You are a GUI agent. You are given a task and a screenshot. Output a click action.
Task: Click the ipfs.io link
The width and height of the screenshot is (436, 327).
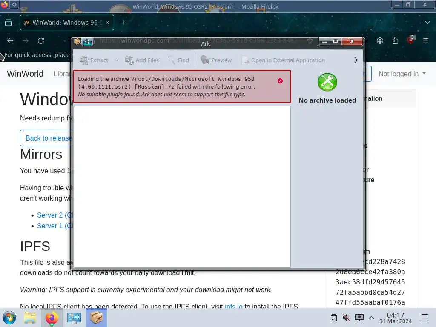click(x=234, y=307)
